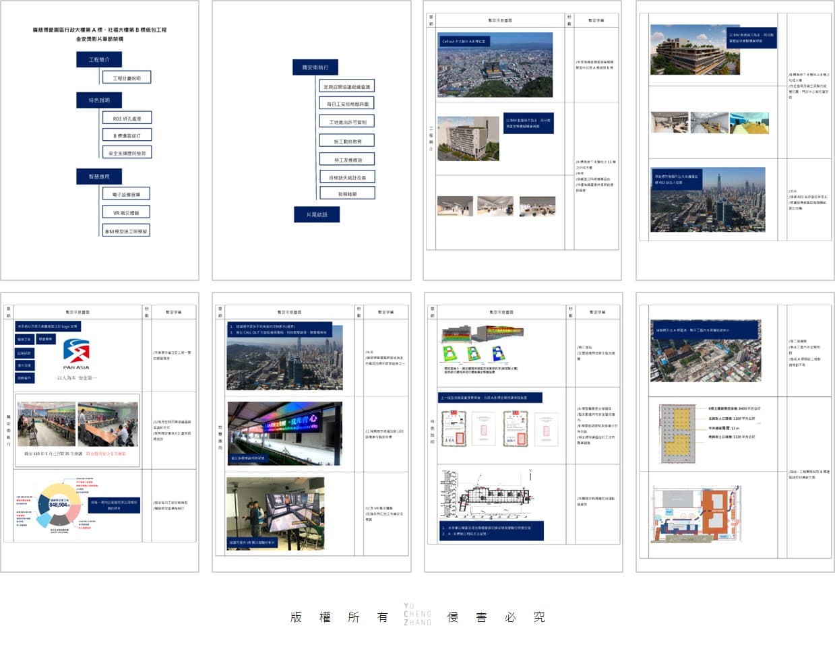This screenshot has height=655, width=835.
Task: Click the 自檢缺失統計改善 box
Action: [x=346, y=177]
